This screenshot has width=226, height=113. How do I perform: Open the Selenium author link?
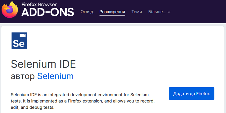55,76
